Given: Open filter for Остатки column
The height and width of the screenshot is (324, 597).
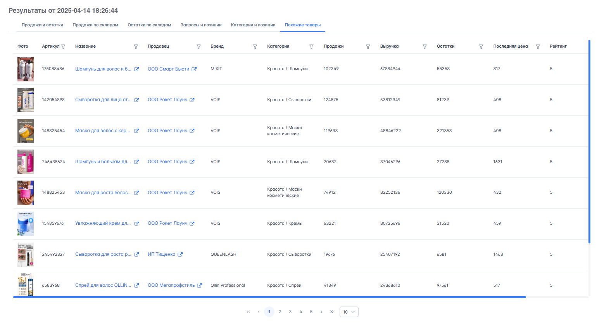Looking at the screenshot, I should coord(481,47).
